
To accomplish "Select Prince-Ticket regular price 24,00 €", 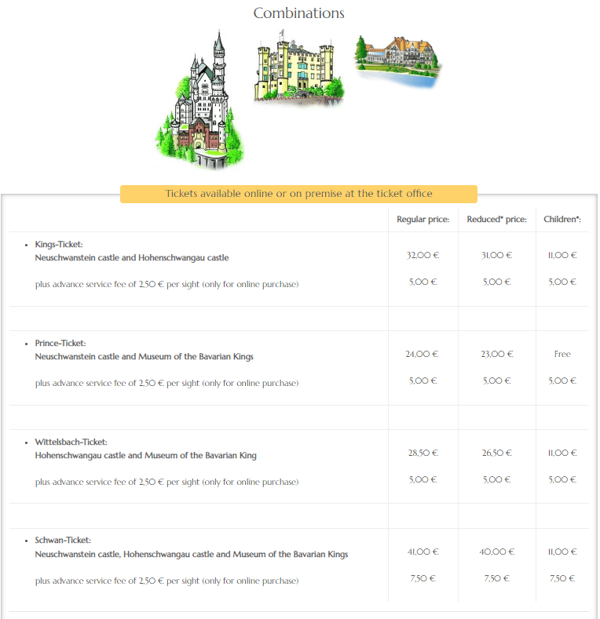I will pyautogui.click(x=423, y=354).
